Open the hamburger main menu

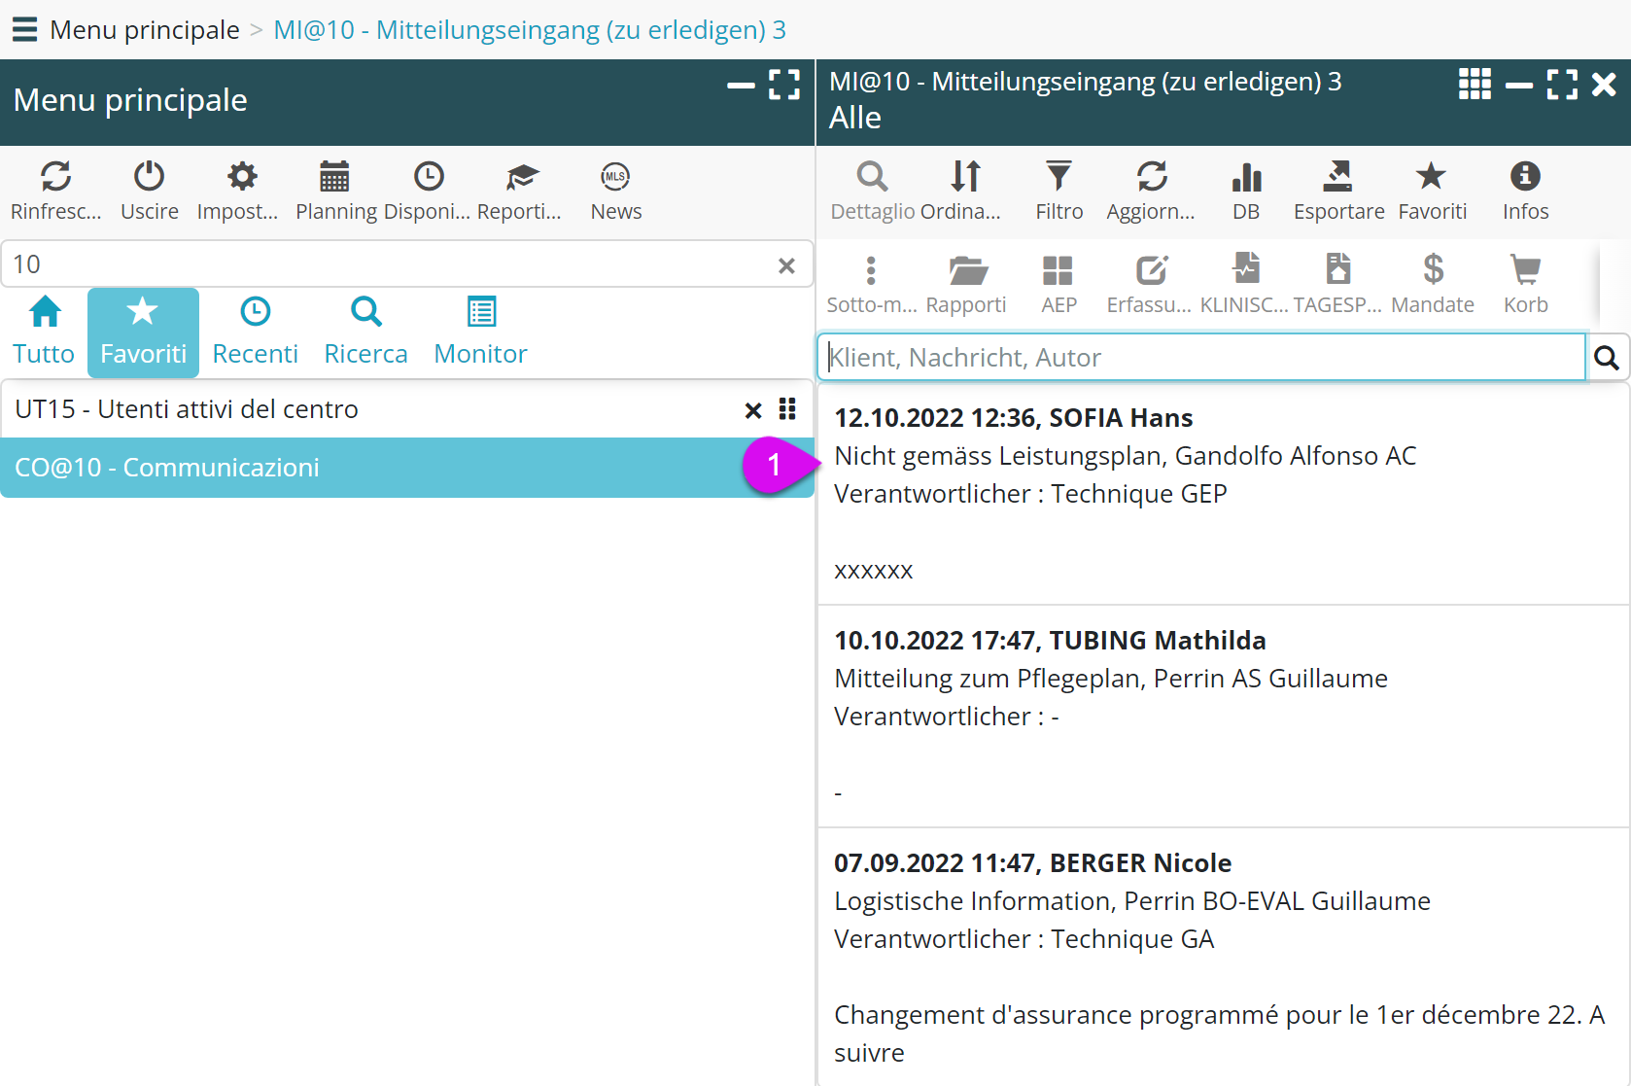click(x=24, y=29)
